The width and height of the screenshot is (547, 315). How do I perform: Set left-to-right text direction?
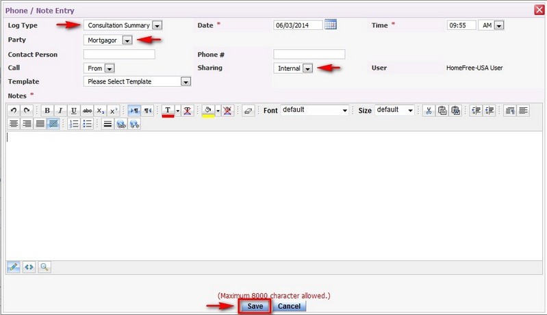coord(134,111)
